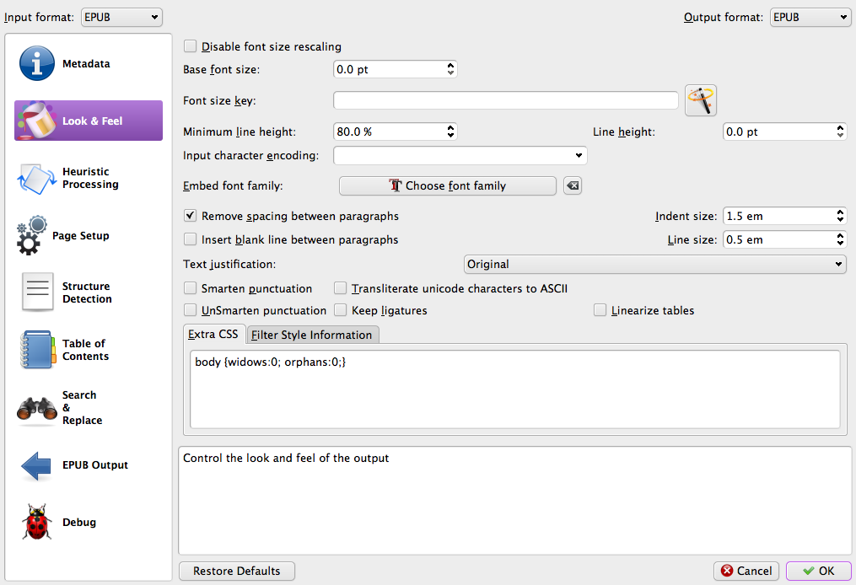Viewport: 856px width, 585px height.
Task: Uncheck Remove spacing between paragraphs
Action: coord(191,216)
